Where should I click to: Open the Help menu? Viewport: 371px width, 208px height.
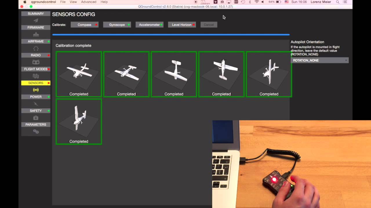point(104,2)
